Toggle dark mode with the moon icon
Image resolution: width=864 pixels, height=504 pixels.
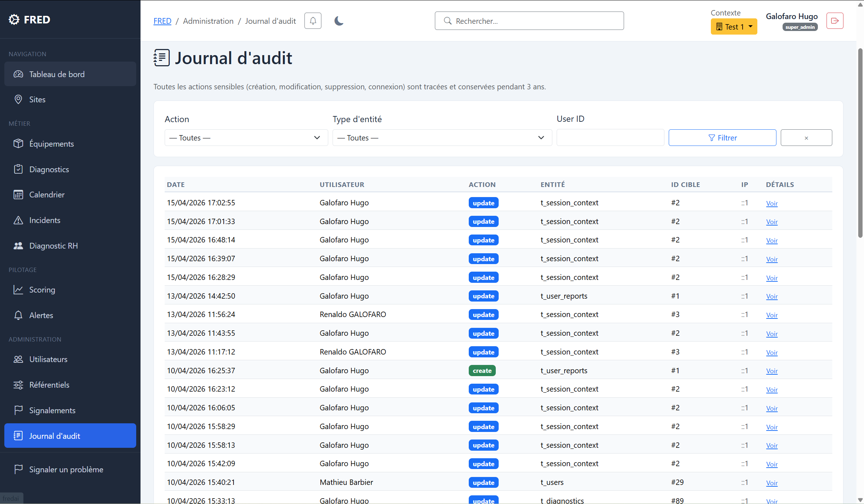(339, 21)
